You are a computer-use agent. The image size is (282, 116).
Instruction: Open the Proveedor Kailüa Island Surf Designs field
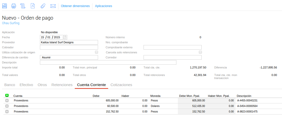(x=69, y=42)
